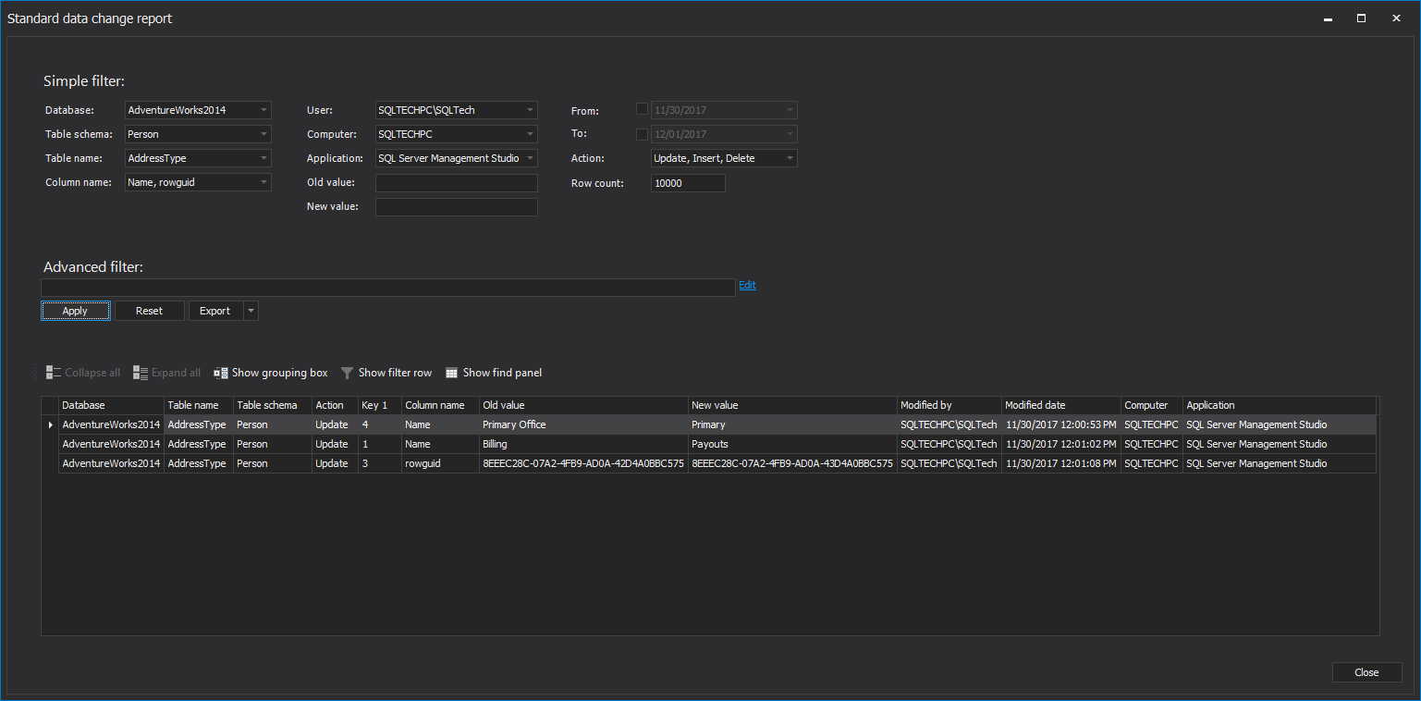The width and height of the screenshot is (1421, 701).
Task: Reset the filters
Action: 149,311
